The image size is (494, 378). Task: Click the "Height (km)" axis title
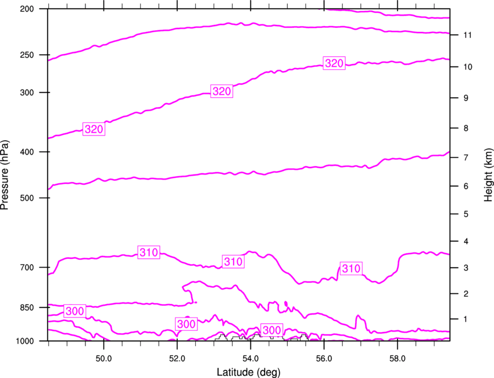coord(488,174)
